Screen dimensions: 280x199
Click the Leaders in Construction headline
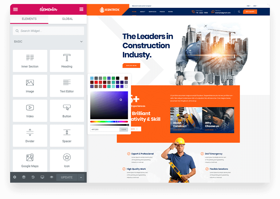tap(148, 46)
